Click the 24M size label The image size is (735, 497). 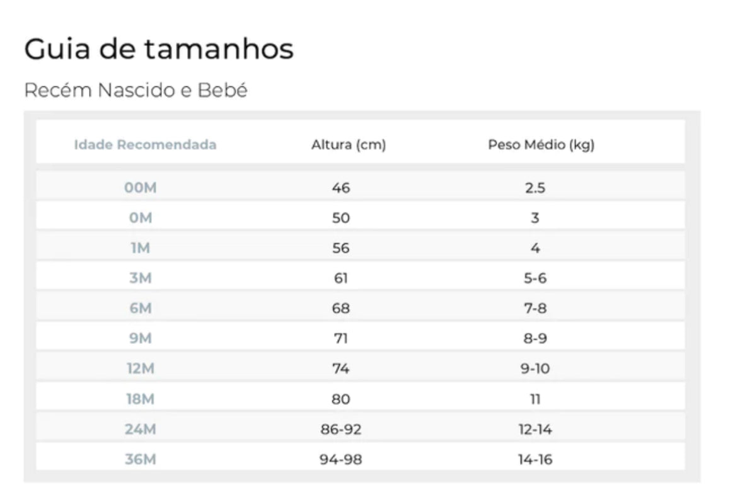pos(141,430)
